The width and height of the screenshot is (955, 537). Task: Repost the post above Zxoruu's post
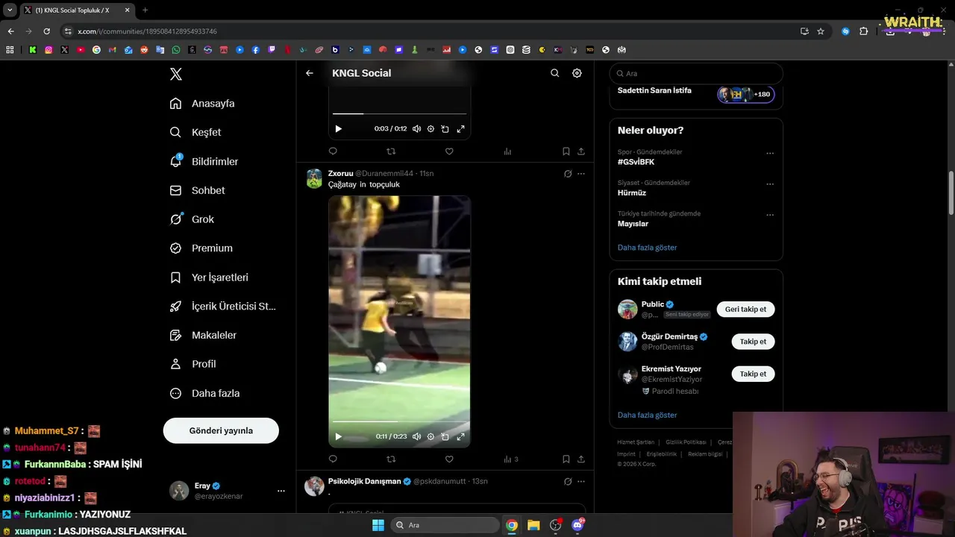click(391, 151)
